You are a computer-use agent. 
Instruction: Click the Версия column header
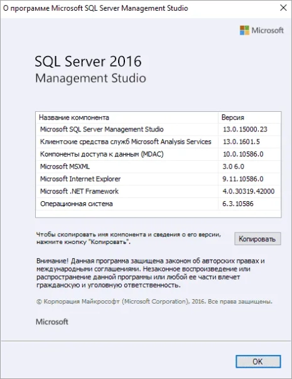click(249, 118)
